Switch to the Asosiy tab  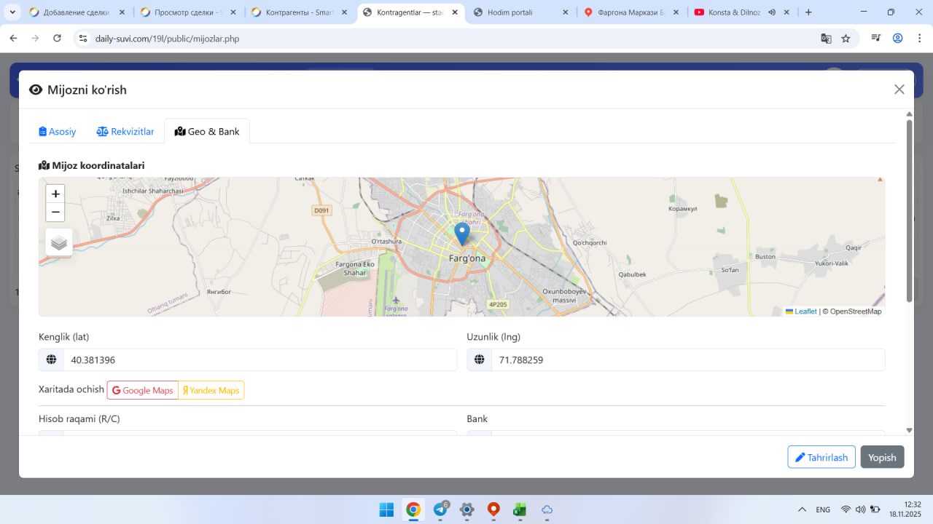pyautogui.click(x=58, y=132)
